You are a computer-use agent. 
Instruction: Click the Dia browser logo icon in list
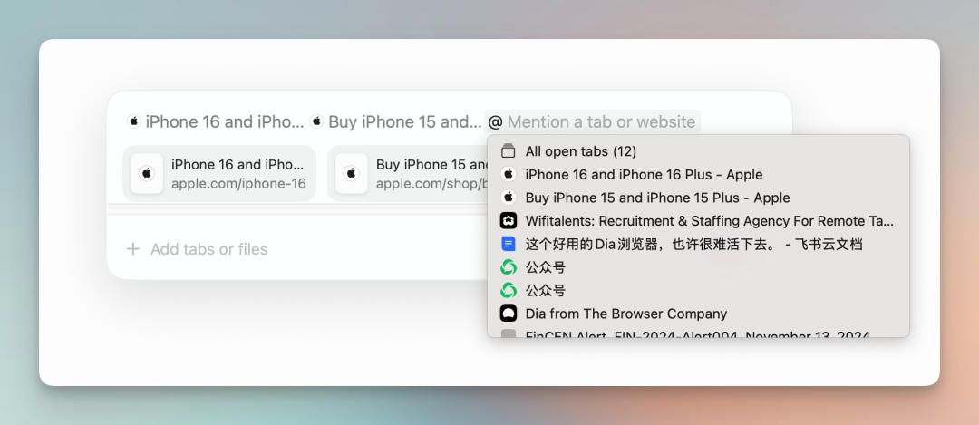[x=509, y=314]
